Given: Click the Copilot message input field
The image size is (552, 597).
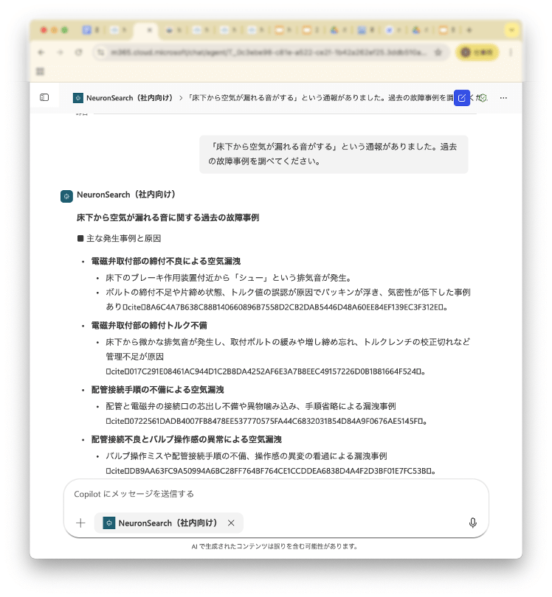Looking at the screenshot, I should 273,494.
